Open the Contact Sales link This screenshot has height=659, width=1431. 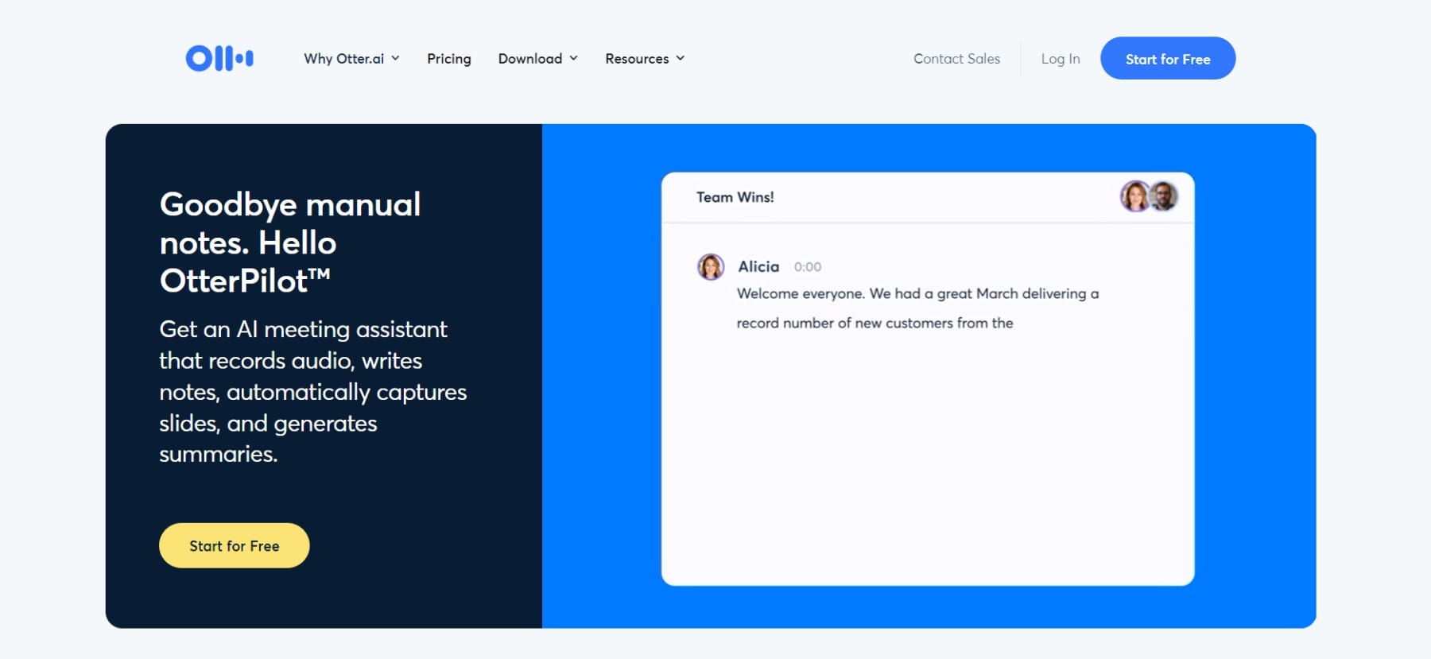pos(956,59)
